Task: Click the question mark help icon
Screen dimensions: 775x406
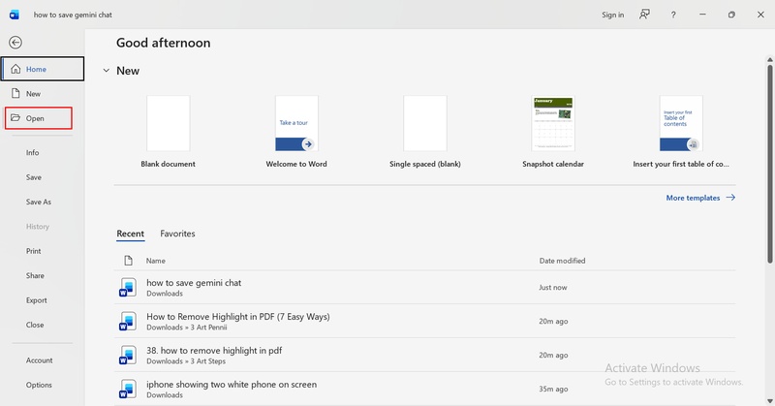Action: point(673,15)
